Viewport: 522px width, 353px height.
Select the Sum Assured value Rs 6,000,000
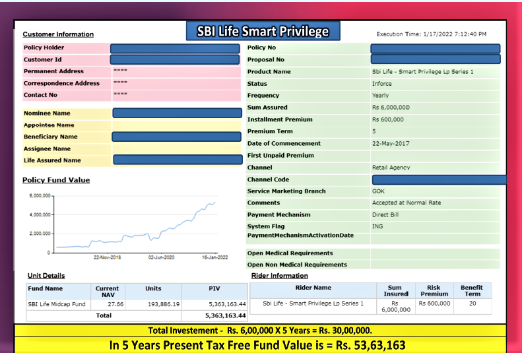391,108
